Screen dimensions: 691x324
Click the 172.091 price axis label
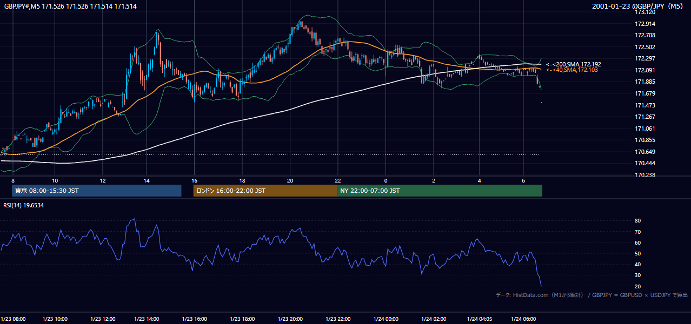click(645, 70)
